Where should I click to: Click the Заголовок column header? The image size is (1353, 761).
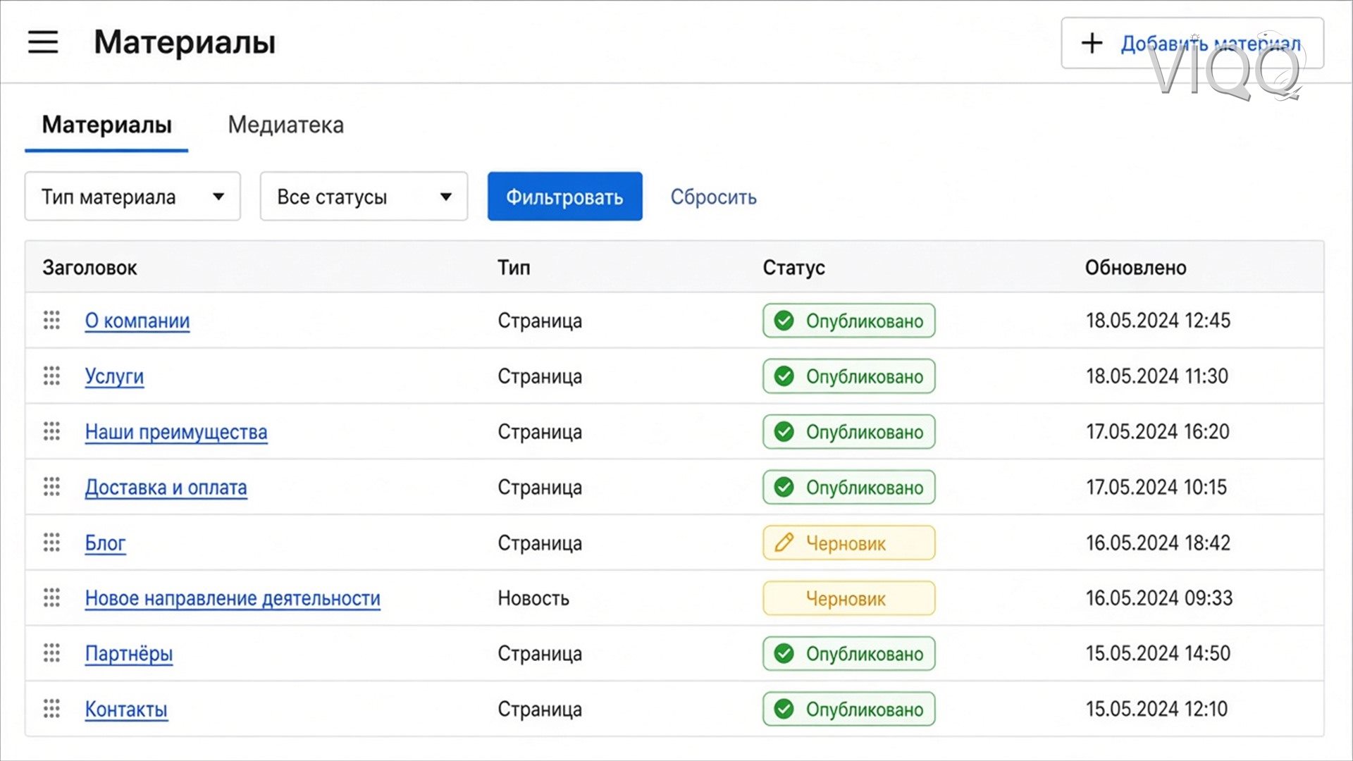89,268
